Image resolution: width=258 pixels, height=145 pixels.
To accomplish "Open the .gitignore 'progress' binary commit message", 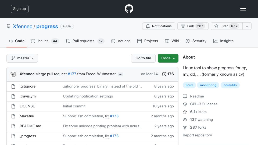I will point(102,86).
